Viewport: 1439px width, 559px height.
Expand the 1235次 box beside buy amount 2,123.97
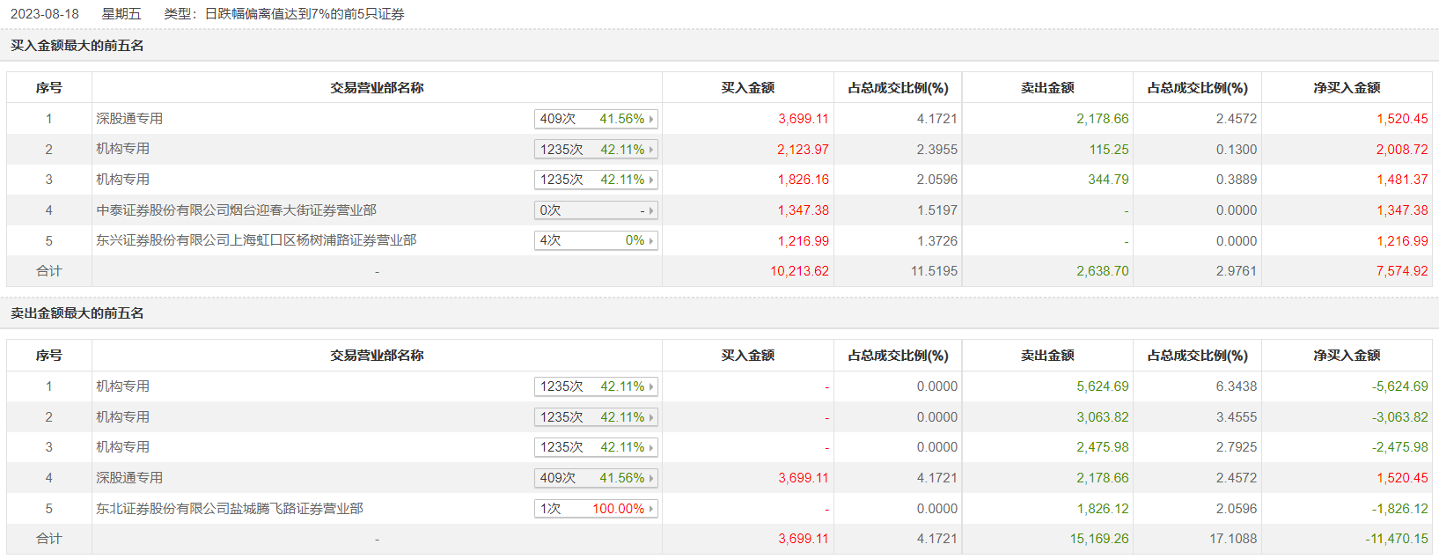pos(596,150)
